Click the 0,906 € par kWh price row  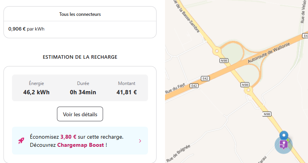(x=26, y=29)
